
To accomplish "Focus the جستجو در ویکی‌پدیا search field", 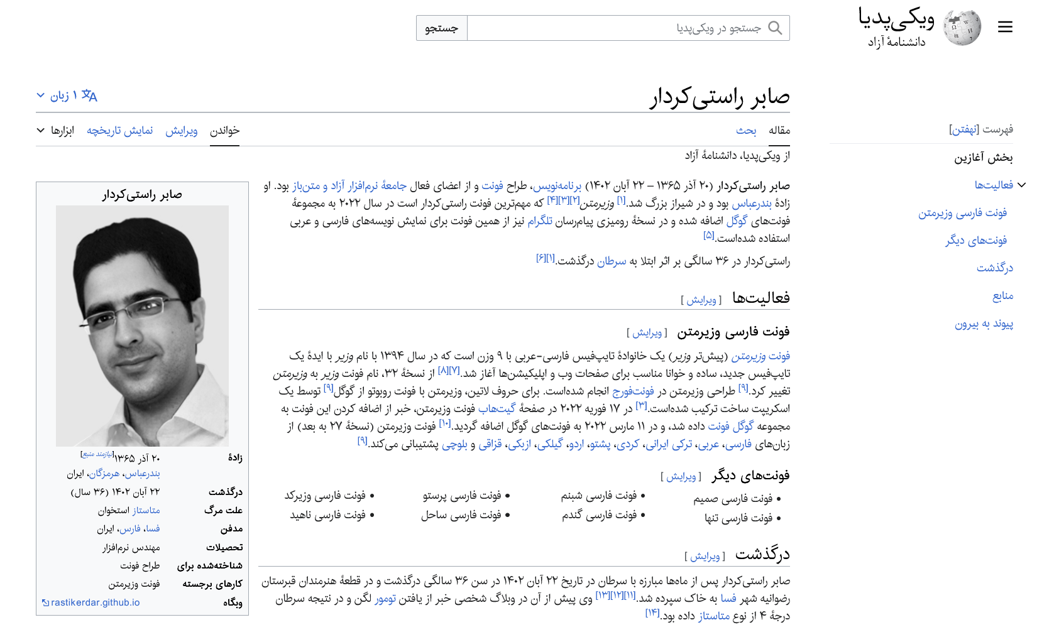I will [629, 28].
